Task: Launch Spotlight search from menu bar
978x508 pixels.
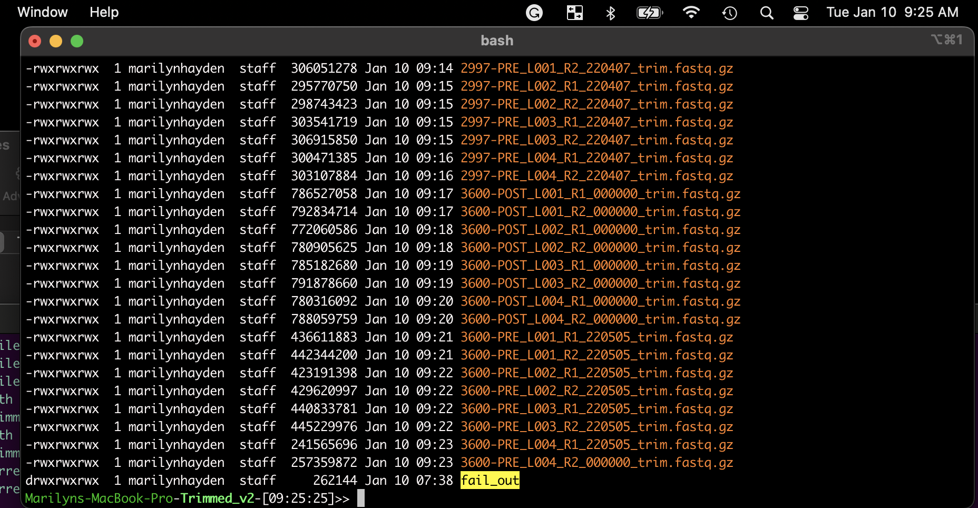Action: click(767, 12)
